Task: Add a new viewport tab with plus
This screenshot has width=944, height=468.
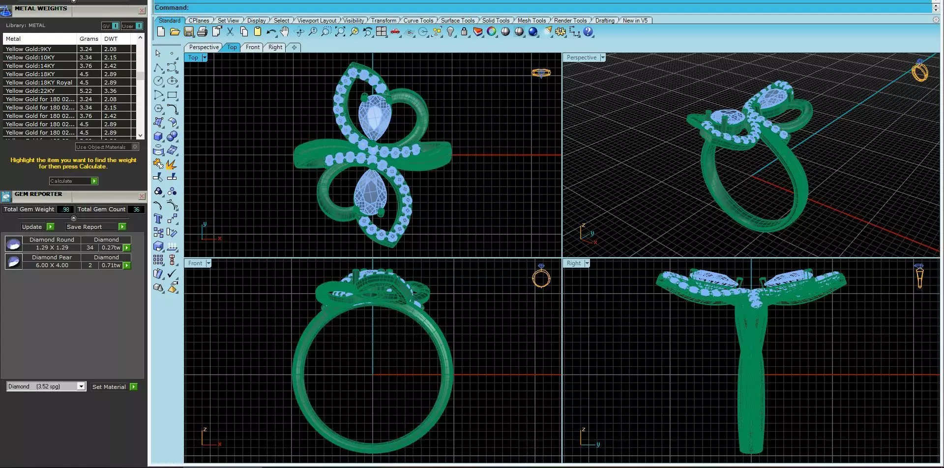Action: pyautogui.click(x=294, y=47)
